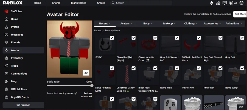Uncheck Claws Red [R6] [Right]
This screenshot has height=110, width=247.
click(x=133, y=38)
